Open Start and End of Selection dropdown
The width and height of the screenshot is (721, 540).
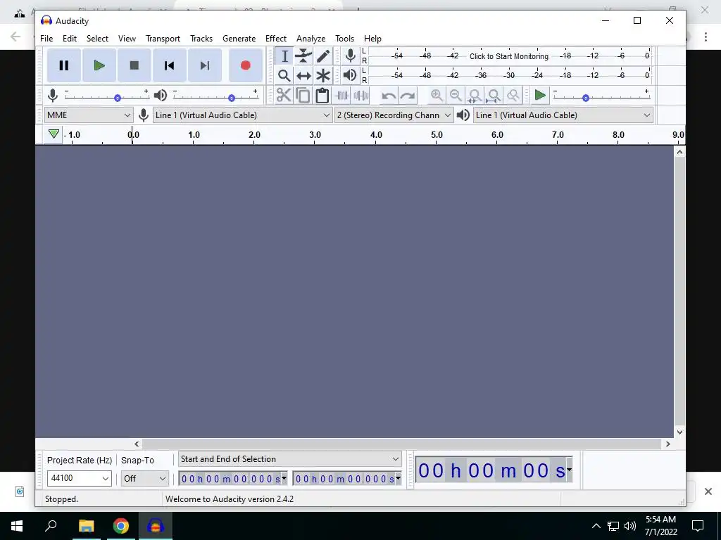[289, 459]
